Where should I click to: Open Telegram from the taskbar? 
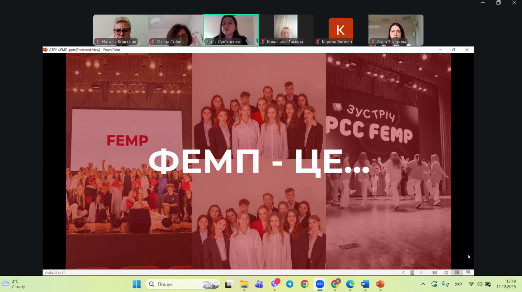click(290, 284)
